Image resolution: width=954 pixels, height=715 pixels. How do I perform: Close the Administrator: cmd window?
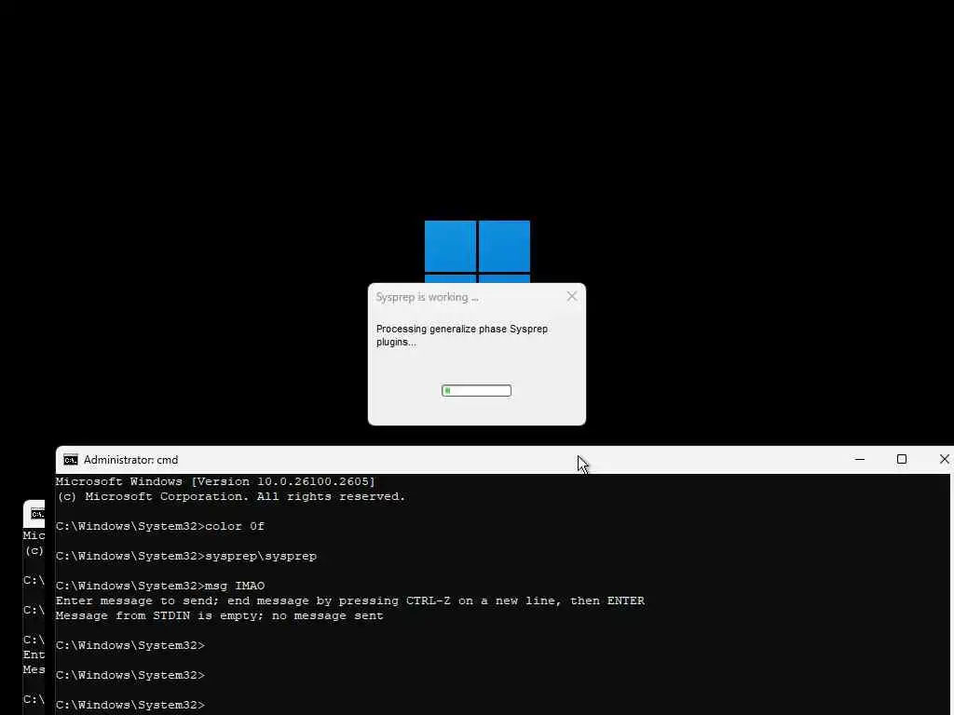(x=944, y=460)
